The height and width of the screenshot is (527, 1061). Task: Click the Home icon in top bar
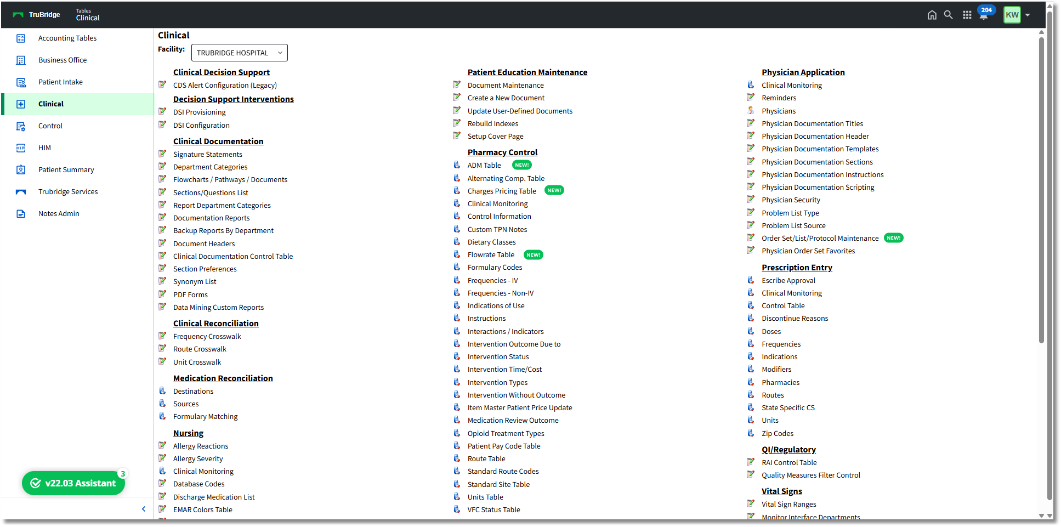932,15
